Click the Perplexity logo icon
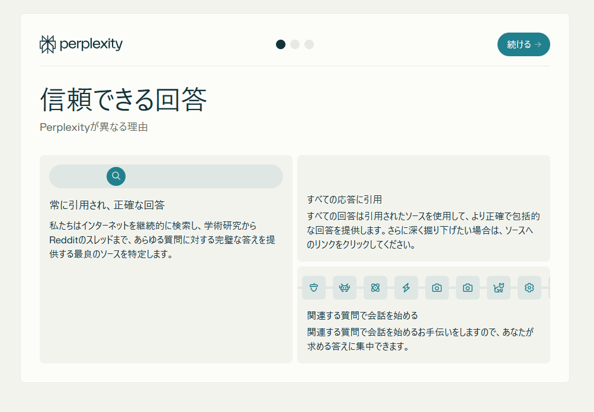 [x=47, y=44]
